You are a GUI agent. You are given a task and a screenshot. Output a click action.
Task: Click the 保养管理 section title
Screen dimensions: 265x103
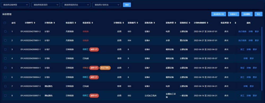pos(7,14)
